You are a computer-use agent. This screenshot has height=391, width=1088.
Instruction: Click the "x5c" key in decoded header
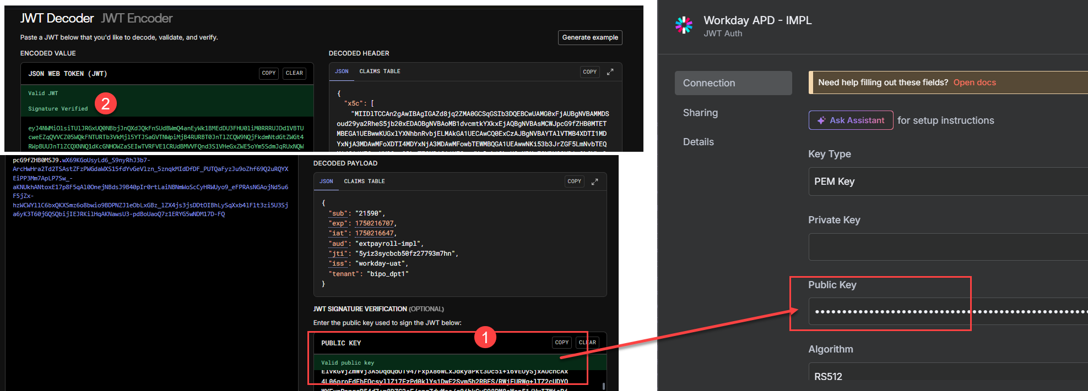click(x=353, y=103)
